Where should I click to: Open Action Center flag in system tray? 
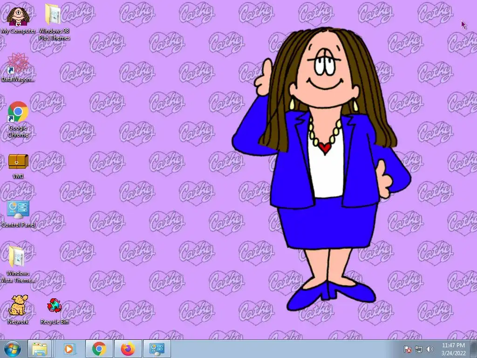[407, 349]
